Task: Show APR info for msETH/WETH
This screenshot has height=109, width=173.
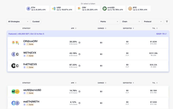Action: pos(79,103)
